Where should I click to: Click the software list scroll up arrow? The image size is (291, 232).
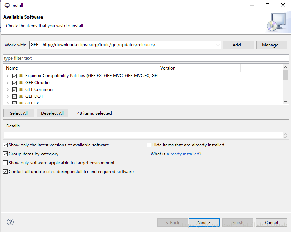pyautogui.click(x=286, y=67)
